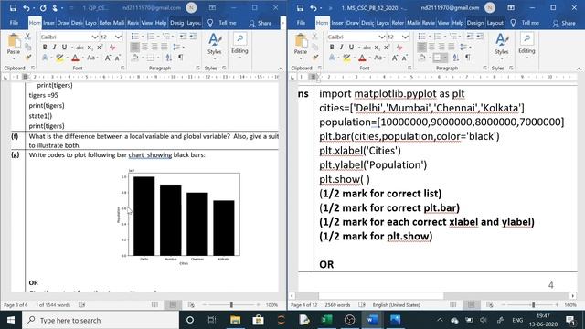Click Windows search box on taskbar

tap(101, 320)
